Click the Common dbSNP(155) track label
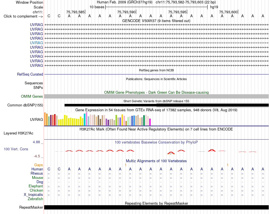269x214 pixels. tap(25, 105)
